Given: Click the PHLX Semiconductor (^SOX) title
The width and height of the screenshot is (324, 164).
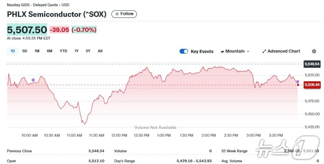Looking at the screenshot, I should click(x=57, y=14).
